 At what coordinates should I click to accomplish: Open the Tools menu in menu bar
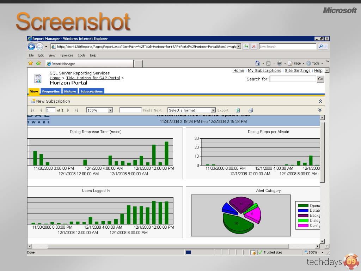coord(81,55)
